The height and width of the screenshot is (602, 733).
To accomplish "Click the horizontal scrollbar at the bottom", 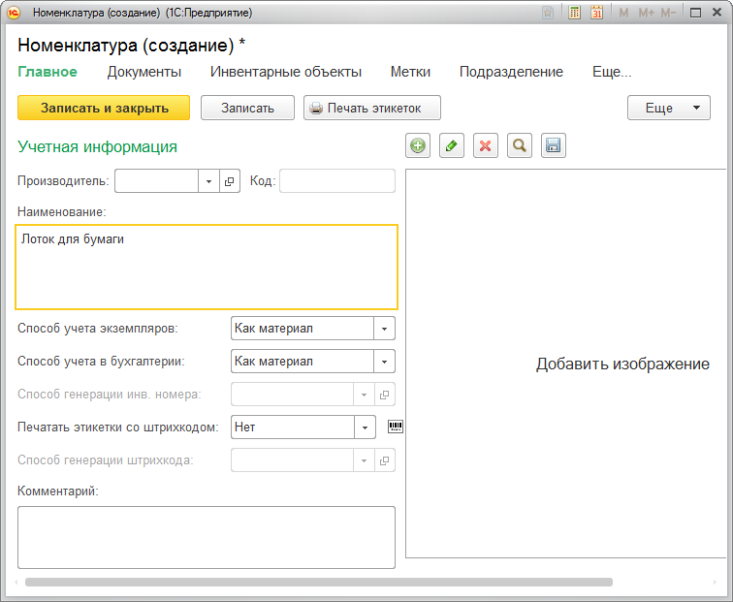I will 319,582.
